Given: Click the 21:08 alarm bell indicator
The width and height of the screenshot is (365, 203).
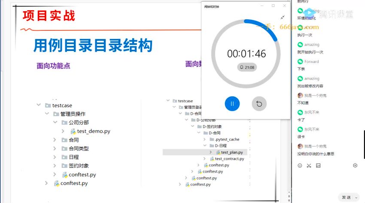Looking at the screenshot, I should pyautogui.click(x=246, y=67).
